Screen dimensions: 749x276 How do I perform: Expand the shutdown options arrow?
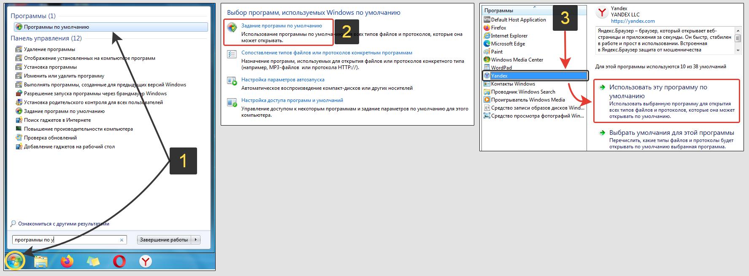tap(195, 240)
